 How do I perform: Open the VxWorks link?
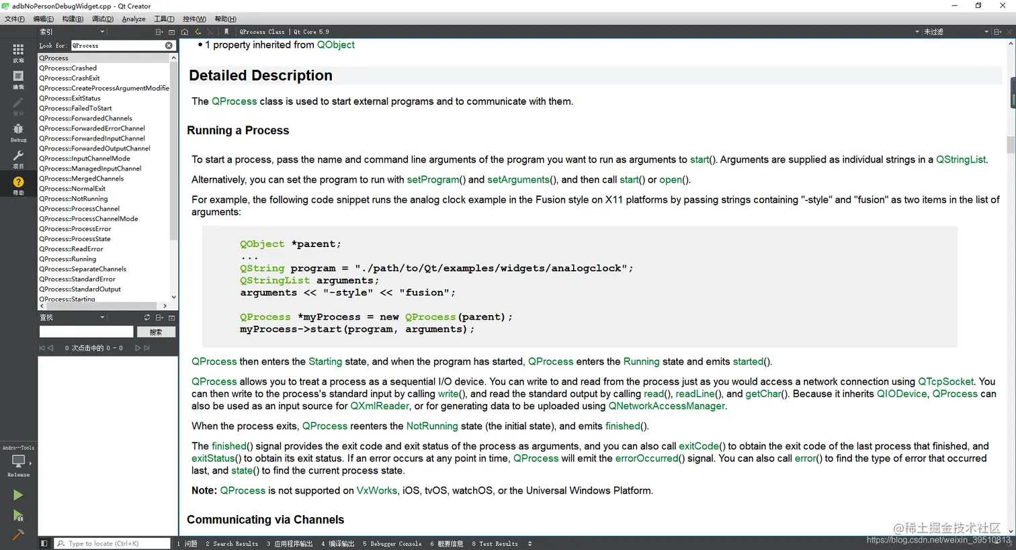(x=376, y=491)
